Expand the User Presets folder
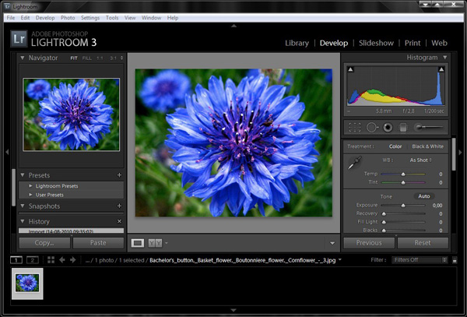Image resolution: width=467 pixels, height=317 pixels. [30, 195]
